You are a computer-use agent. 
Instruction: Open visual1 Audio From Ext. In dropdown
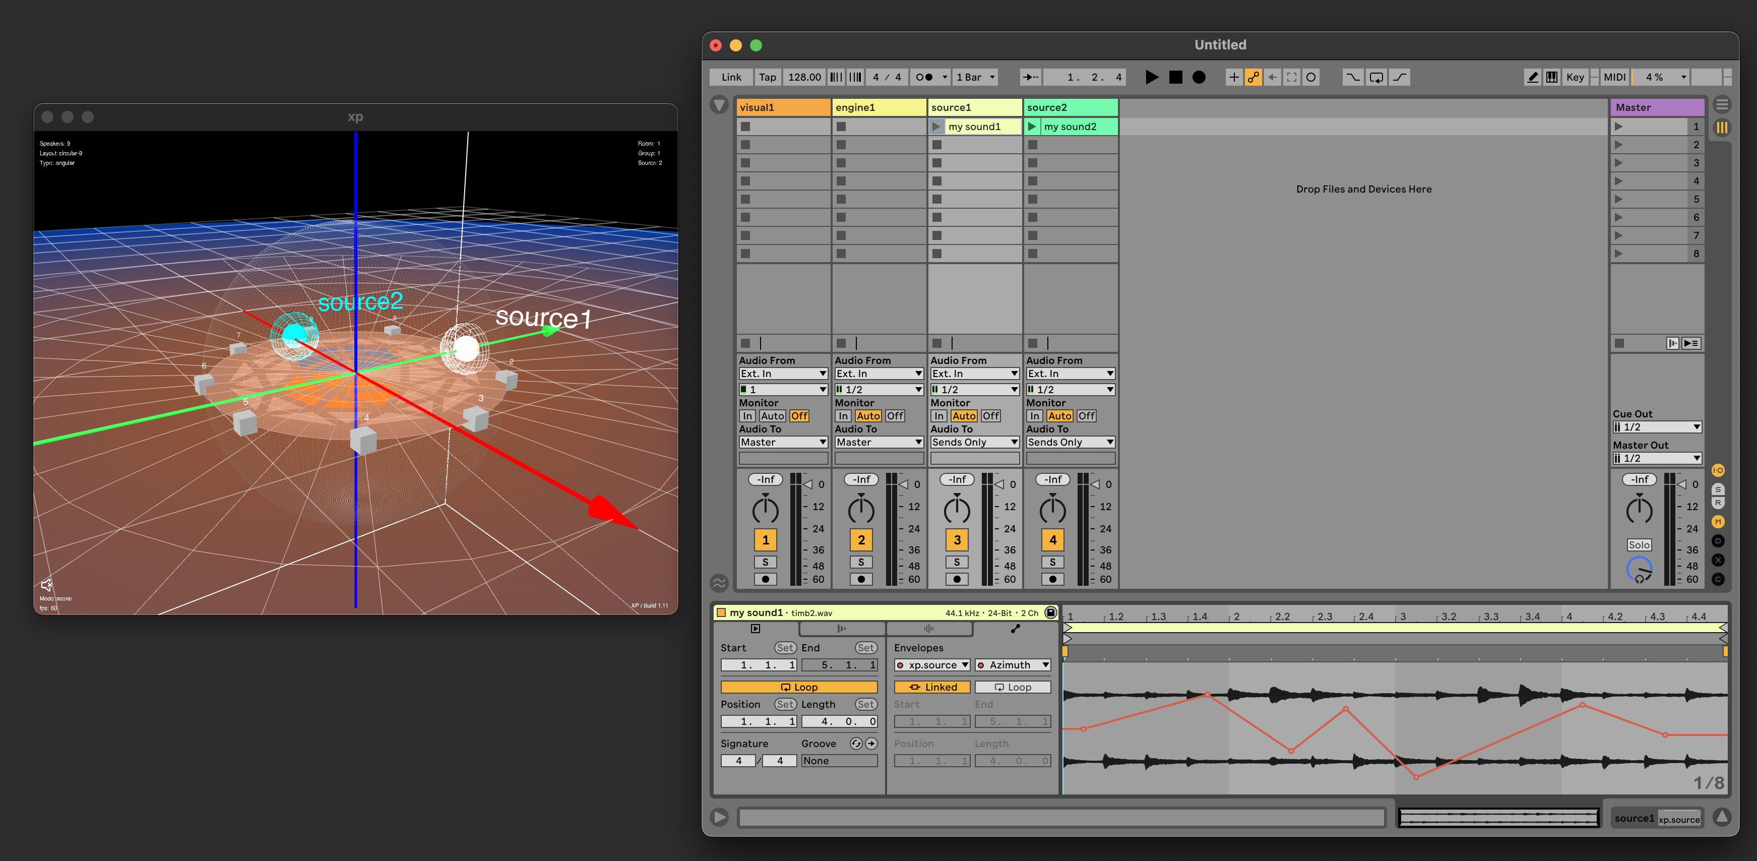[783, 374]
